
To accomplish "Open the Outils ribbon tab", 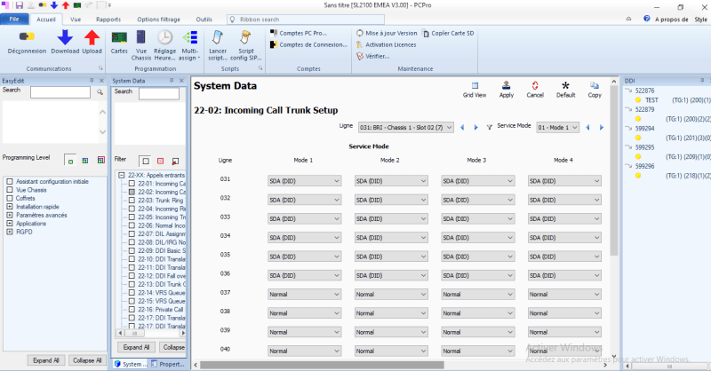I will pos(204,20).
